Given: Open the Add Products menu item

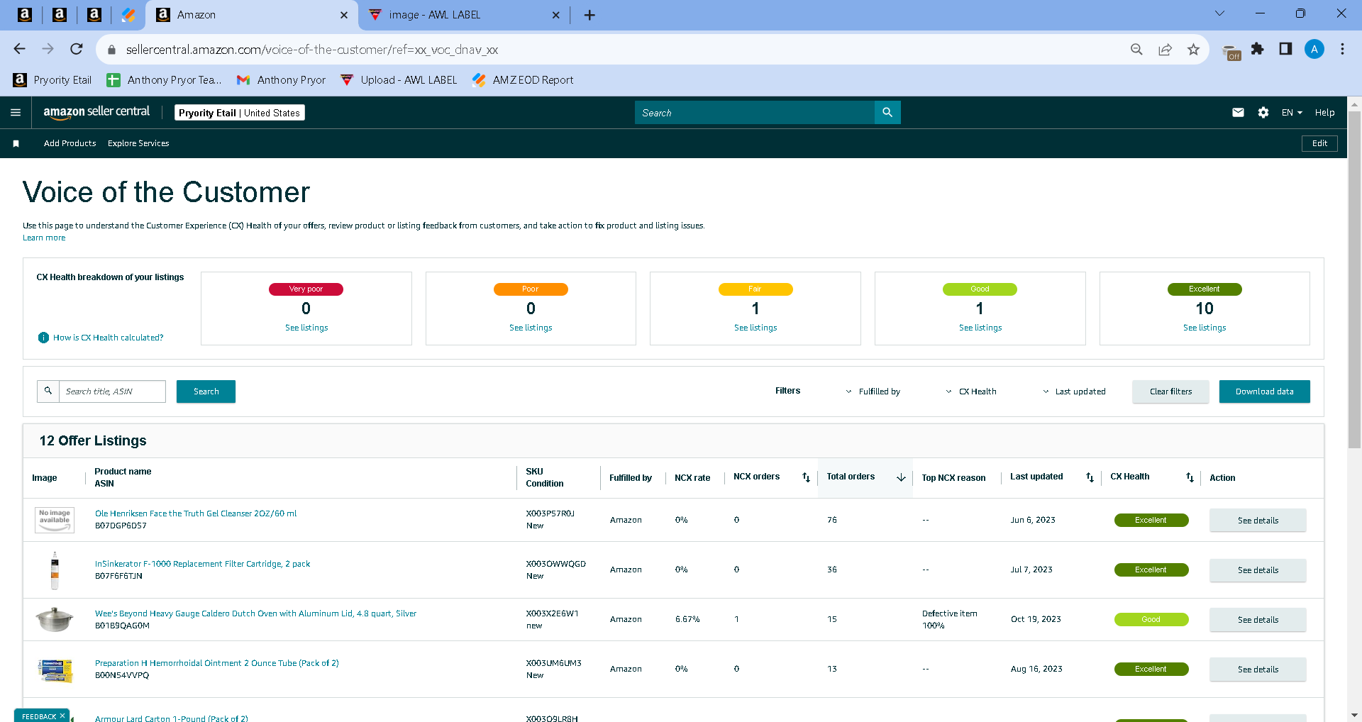Looking at the screenshot, I should pos(70,143).
